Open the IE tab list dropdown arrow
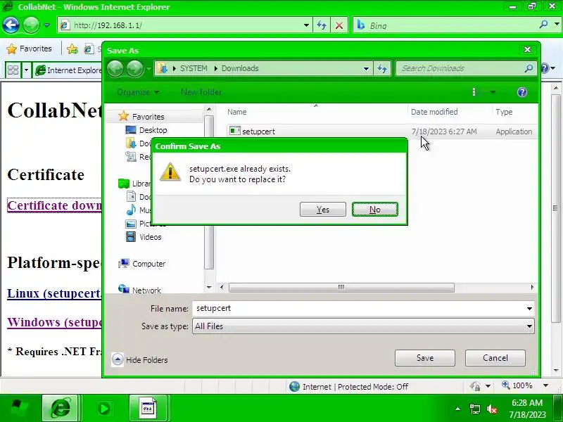Image resolution: width=563 pixels, height=422 pixels. pyautogui.click(x=26, y=70)
